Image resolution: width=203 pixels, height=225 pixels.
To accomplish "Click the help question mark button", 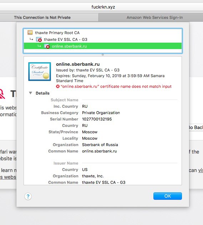I will [28, 196].
